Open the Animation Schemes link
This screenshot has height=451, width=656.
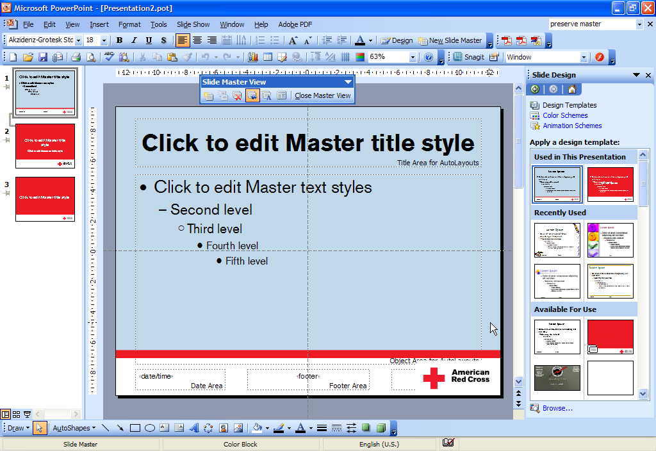[x=572, y=126]
